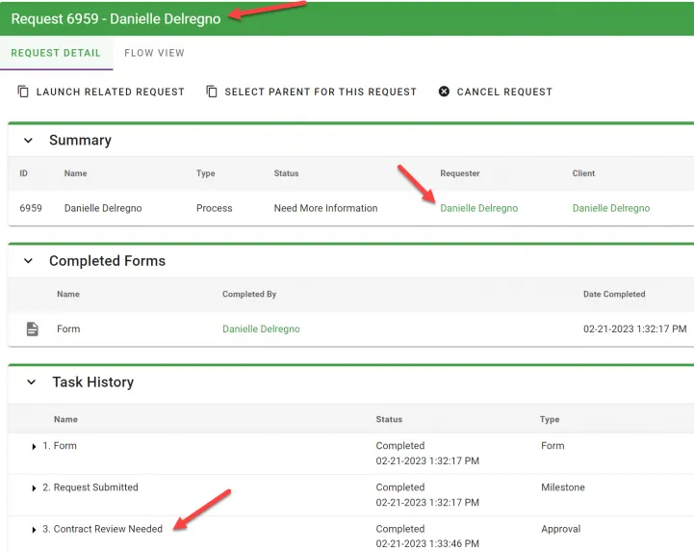The image size is (694, 552).
Task: Open the Client Danielle Delregno link
Action: click(610, 208)
